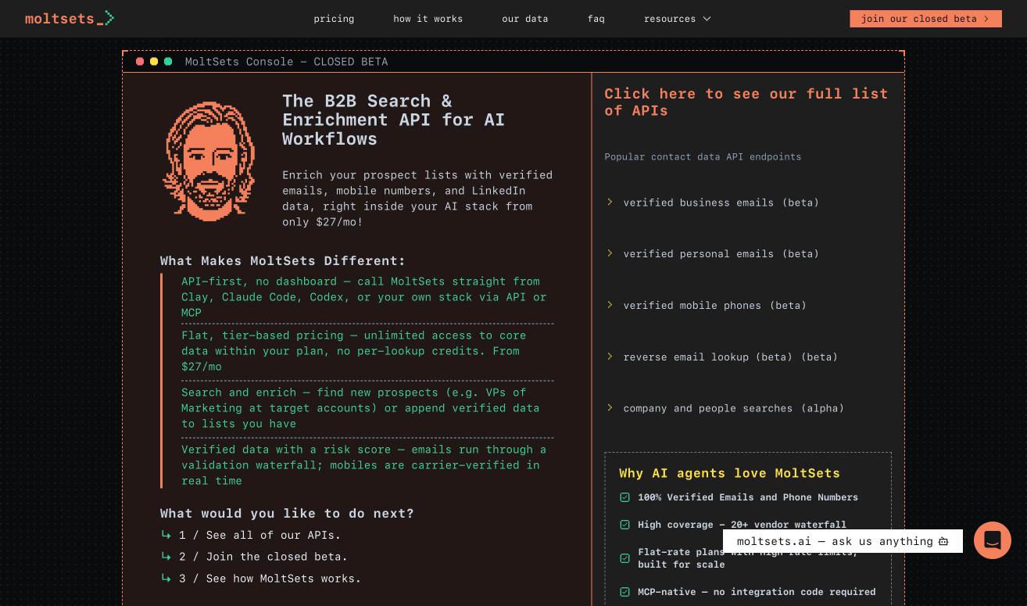Viewport: 1027px width, 606px height.
Task: Open the faq nav item
Action: pyautogui.click(x=596, y=19)
